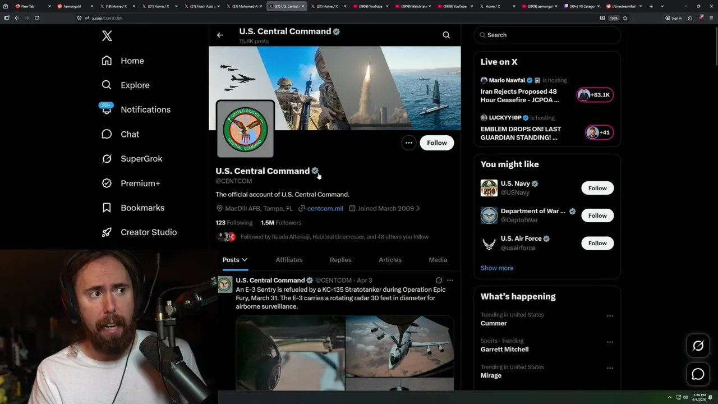Open more options for Cummer trend
The width and height of the screenshot is (718, 404).
click(610, 316)
